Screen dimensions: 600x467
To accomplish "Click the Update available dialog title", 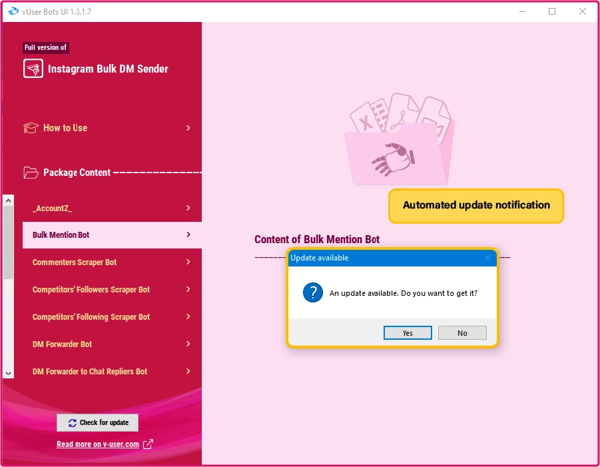I will [320, 258].
